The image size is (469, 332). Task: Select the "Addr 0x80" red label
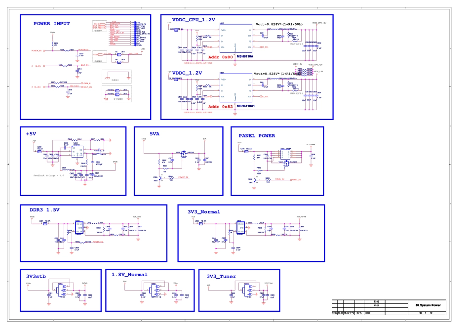220,57
